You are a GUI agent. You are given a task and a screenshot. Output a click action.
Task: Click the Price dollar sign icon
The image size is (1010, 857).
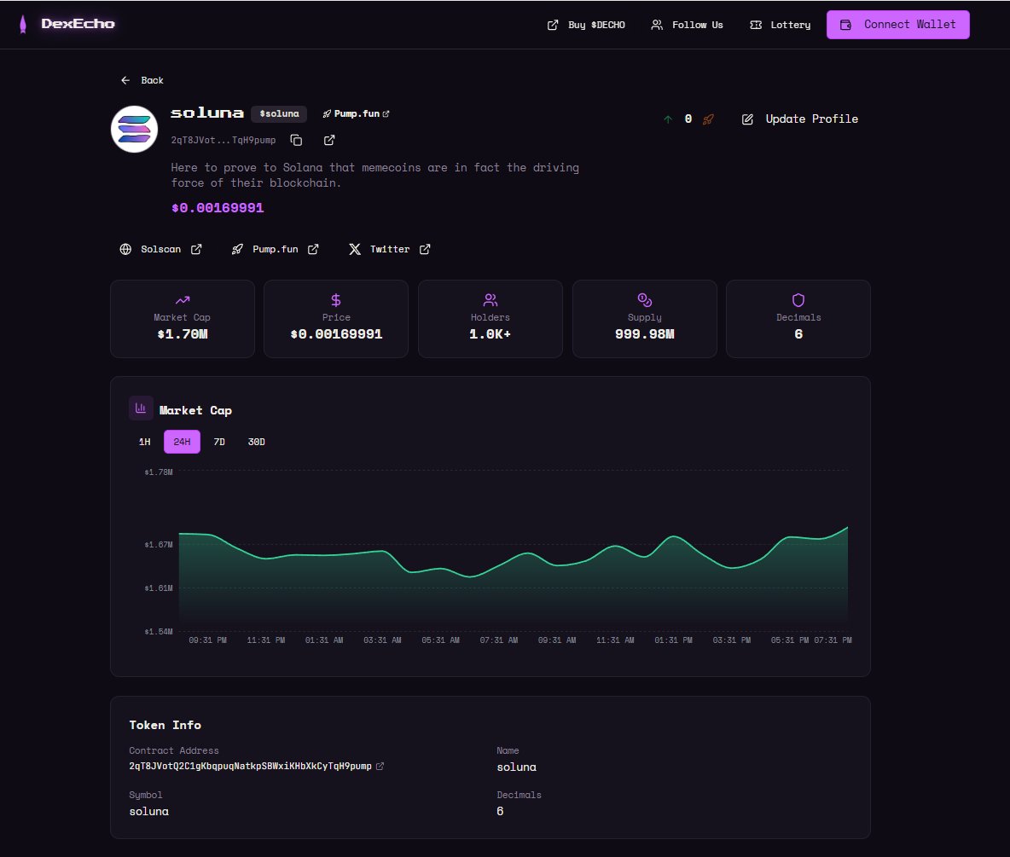click(x=336, y=300)
